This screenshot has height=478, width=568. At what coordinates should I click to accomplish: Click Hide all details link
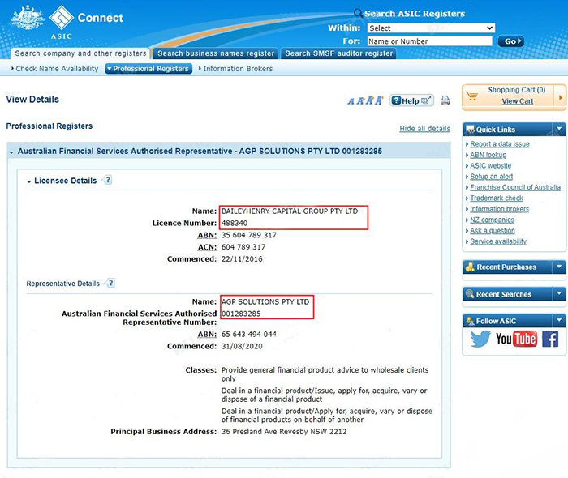point(424,128)
